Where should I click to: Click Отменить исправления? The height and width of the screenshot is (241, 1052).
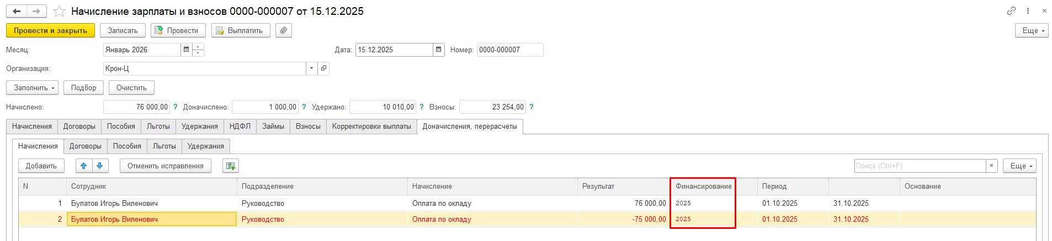tap(166, 166)
